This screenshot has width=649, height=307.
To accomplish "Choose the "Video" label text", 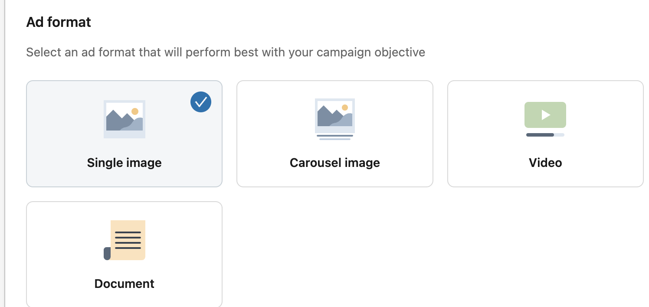I will tap(545, 163).
